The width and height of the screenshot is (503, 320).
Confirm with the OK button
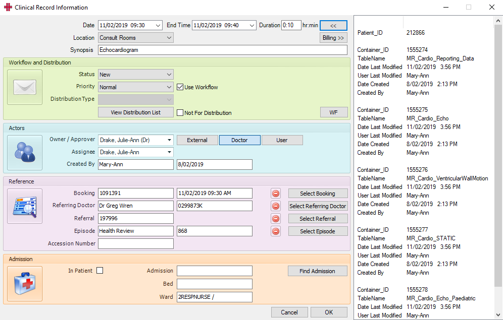[329, 312]
